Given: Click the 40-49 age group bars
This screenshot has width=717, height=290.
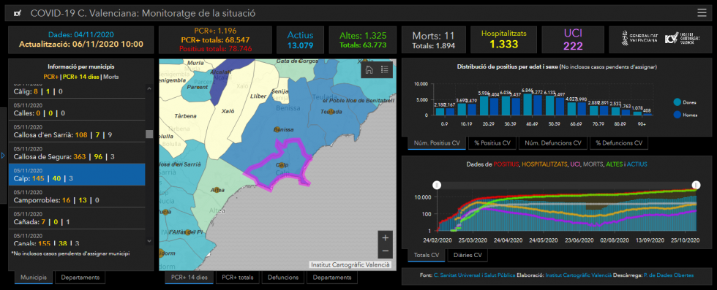Looking at the screenshot, I should tap(533, 104).
